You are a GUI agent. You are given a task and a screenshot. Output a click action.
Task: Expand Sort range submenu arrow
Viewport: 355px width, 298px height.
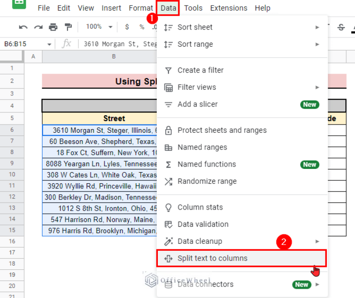pos(318,44)
